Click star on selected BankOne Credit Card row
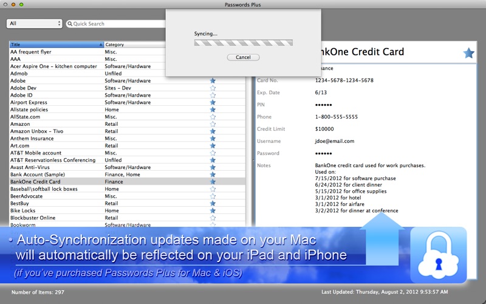Viewport: 486px width, 304px height. coord(213,181)
